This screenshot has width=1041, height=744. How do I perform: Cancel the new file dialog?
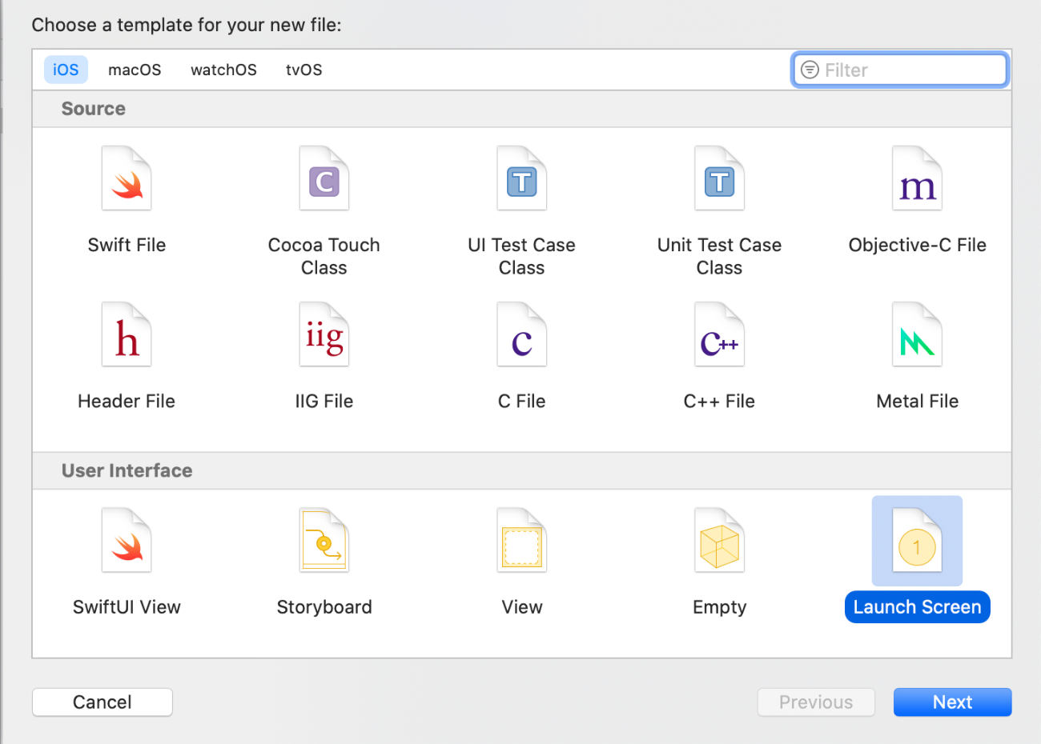(102, 702)
